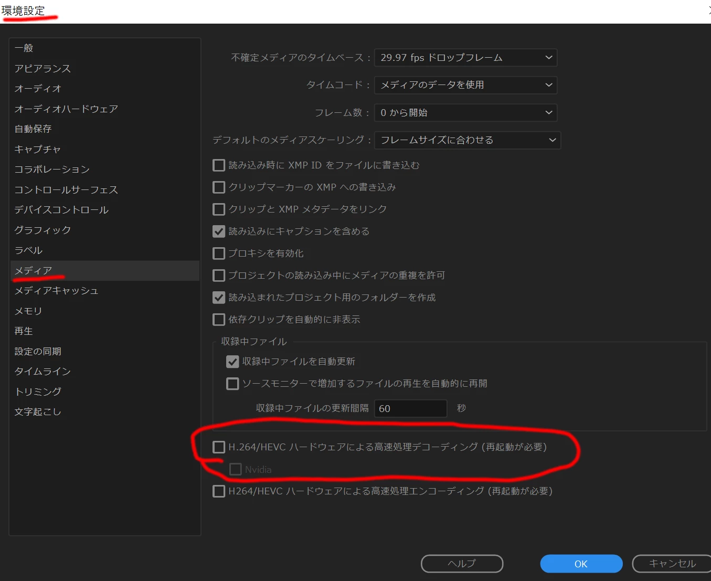Open コラボレーション settings category
The width and height of the screenshot is (711, 581).
click(x=105, y=170)
